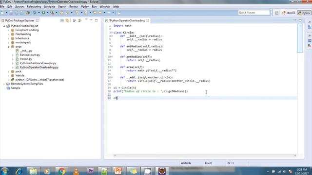Select the PythonOperatorOverloading editor tab
The width and height of the screenshot is (312, 175).
(127, 20)
